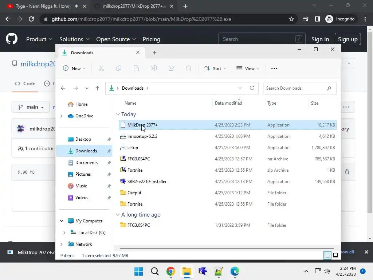The width and height of the screenshot is (373, 280).
Task: Toggle Chrome side panel icon
Action: click(317, 19)
